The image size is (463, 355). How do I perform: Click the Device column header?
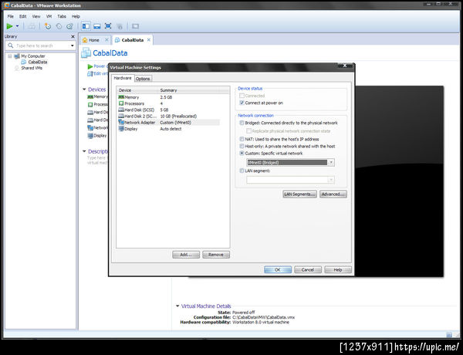[x=137, y=90]
